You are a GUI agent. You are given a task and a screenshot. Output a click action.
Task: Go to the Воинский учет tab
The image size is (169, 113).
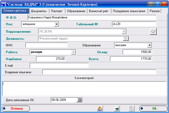pyautogui.click(x=99, y=11)
